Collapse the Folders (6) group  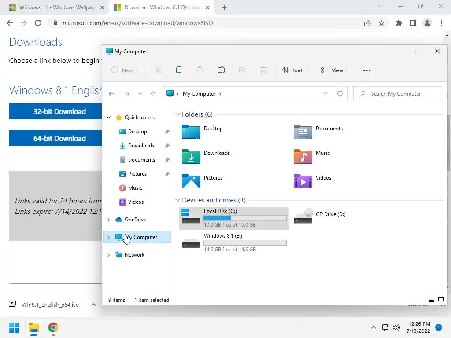(x=178, y=114)
